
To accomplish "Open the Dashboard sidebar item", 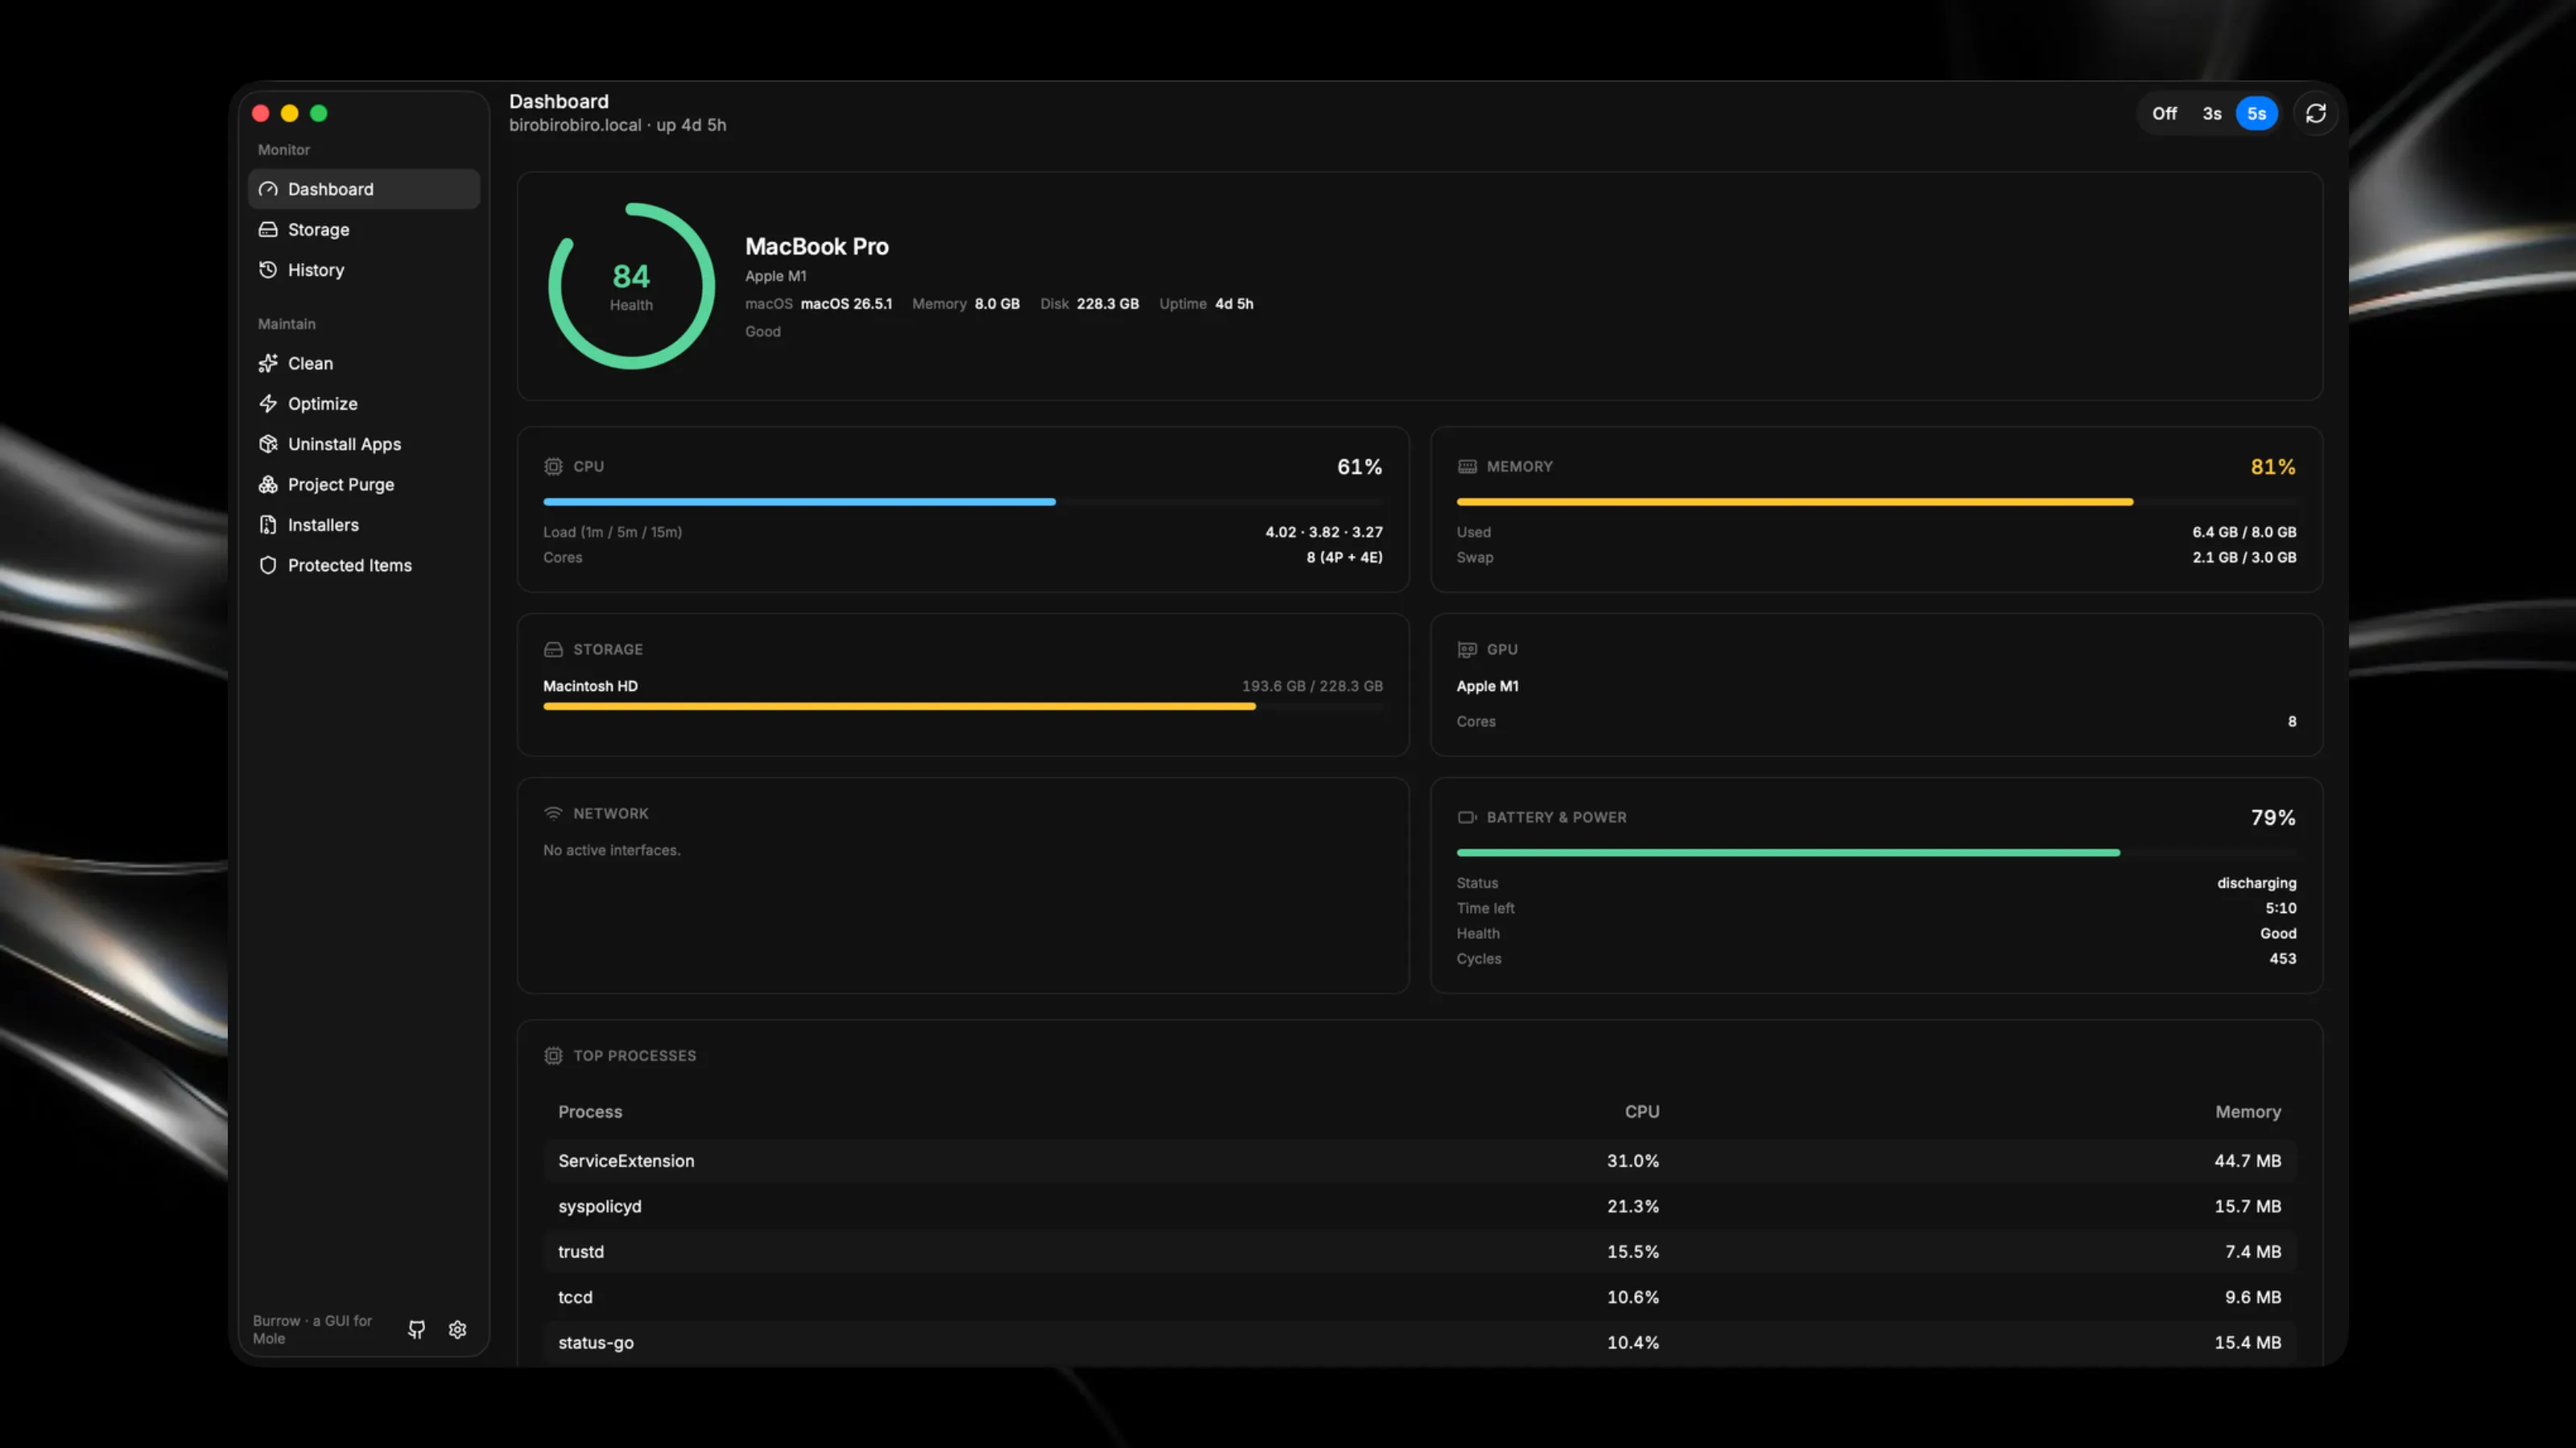I will 363,189.
